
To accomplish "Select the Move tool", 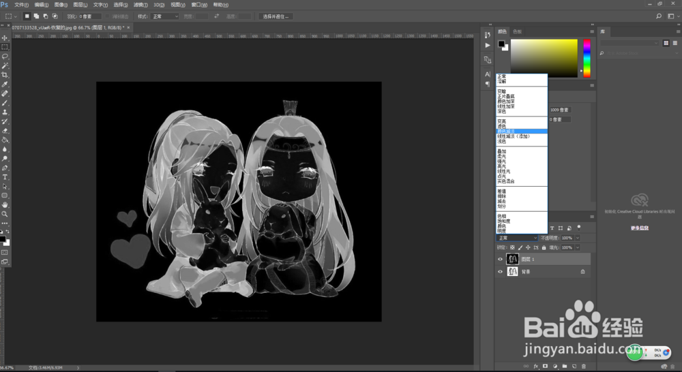I will [x=5, y=37].
